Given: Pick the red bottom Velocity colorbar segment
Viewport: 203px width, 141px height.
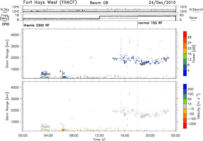Looking at the screenshot, I should [185, 126].
